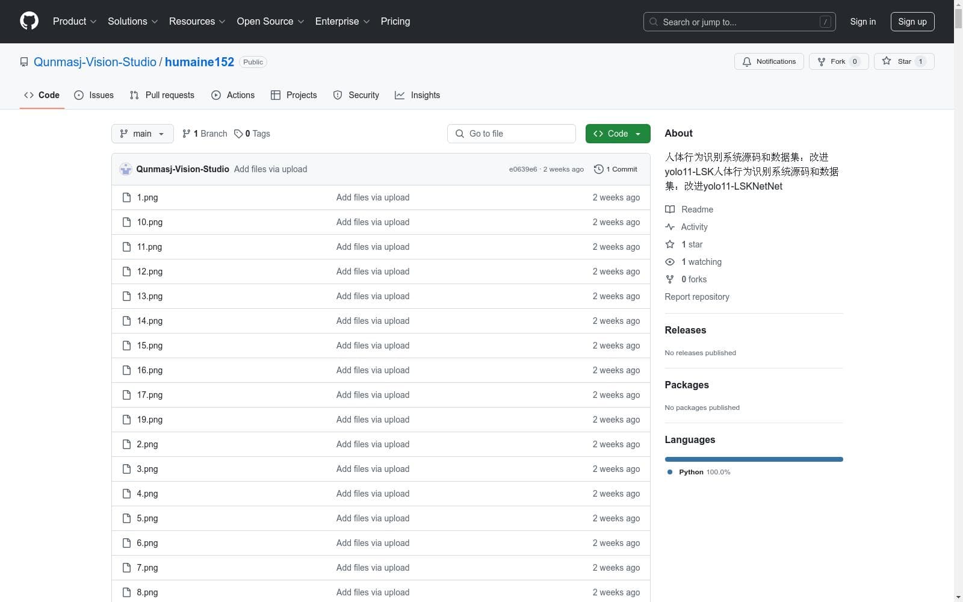The height and width of the screenshot is (602, 963).
Task: Go to the Pricing page
Action: pyautogui.click(x=395, y=21)
